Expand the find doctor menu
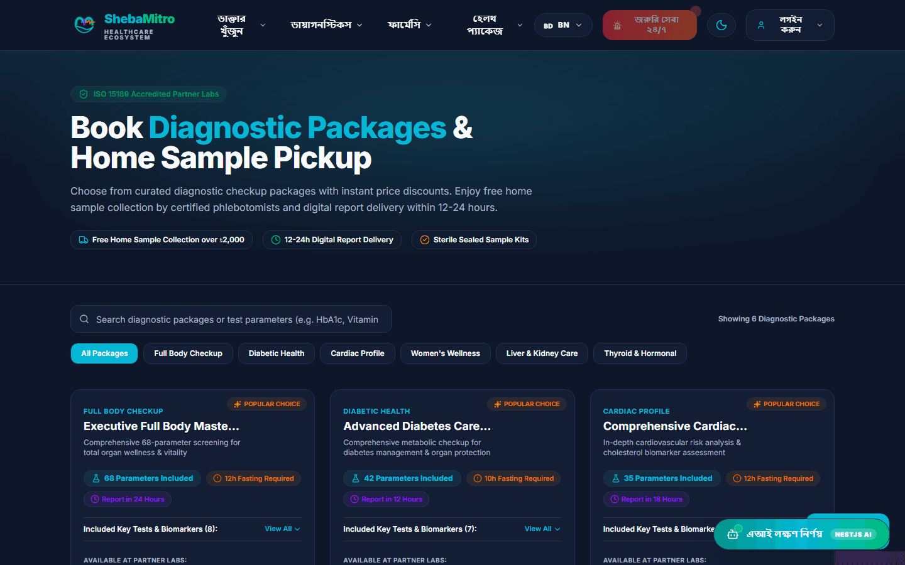905x565 pixels. click(x=241, y=25)
